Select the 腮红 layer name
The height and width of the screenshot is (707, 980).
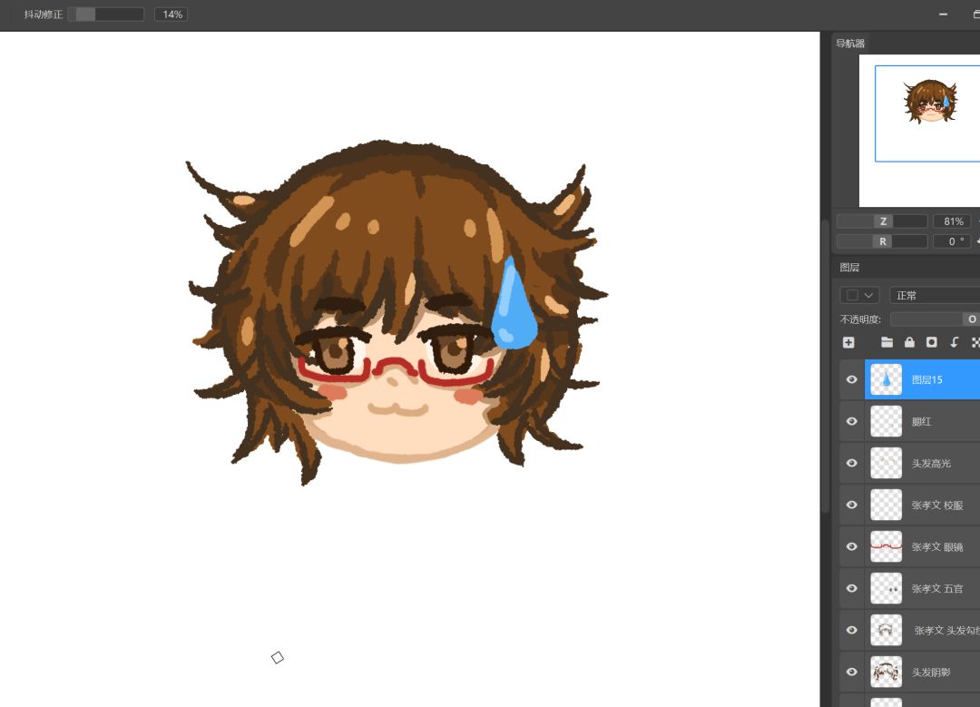click(921, 422)
